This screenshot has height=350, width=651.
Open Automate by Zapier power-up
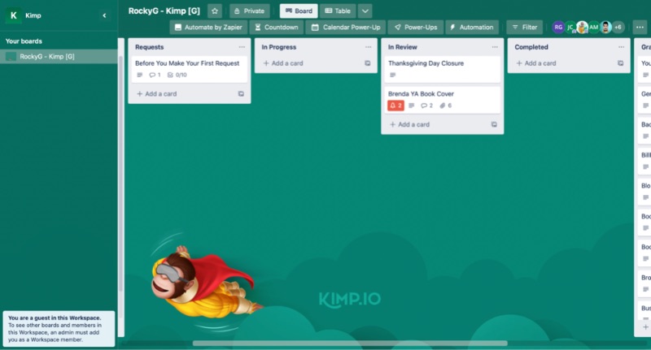click(208, 28)
